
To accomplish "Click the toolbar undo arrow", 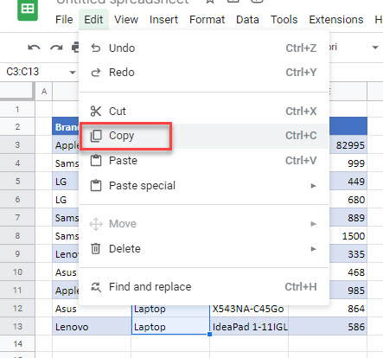I will (x=34, y=48).
